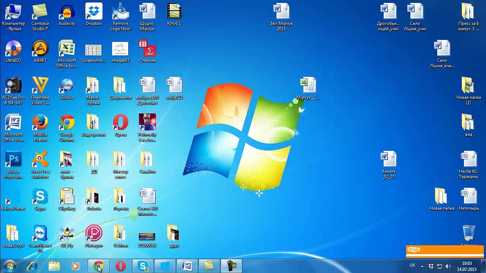Select the Смайли folder icon

(x=147, y=163)
